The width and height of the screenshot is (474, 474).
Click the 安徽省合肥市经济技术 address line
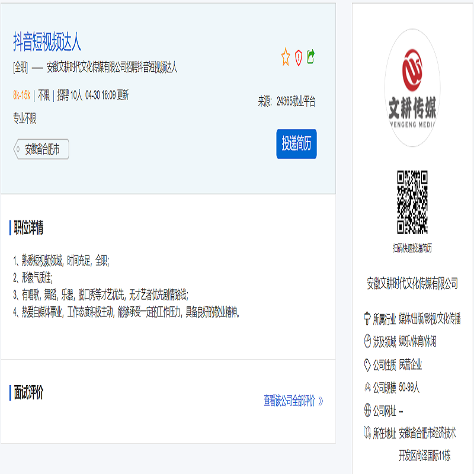click(x=427, y=433)
